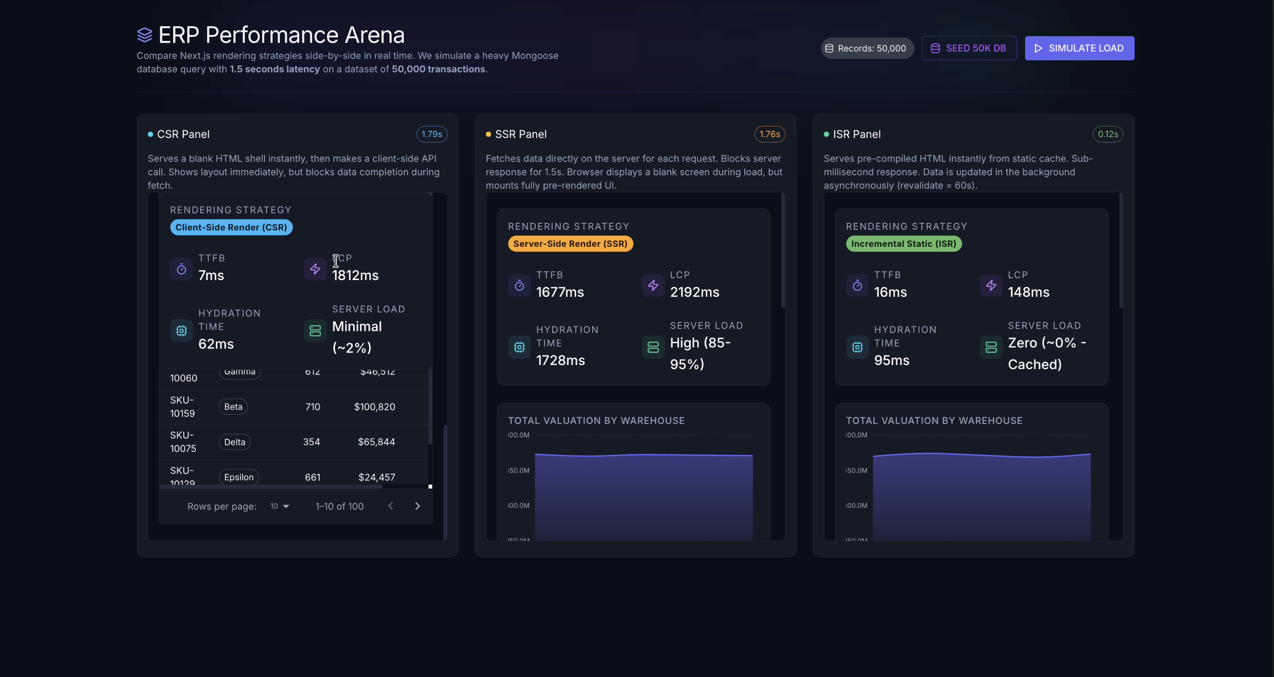Click the SEED 50K DB button
The height and width of the screenshot is (677, 1274).
click(969, 48)
